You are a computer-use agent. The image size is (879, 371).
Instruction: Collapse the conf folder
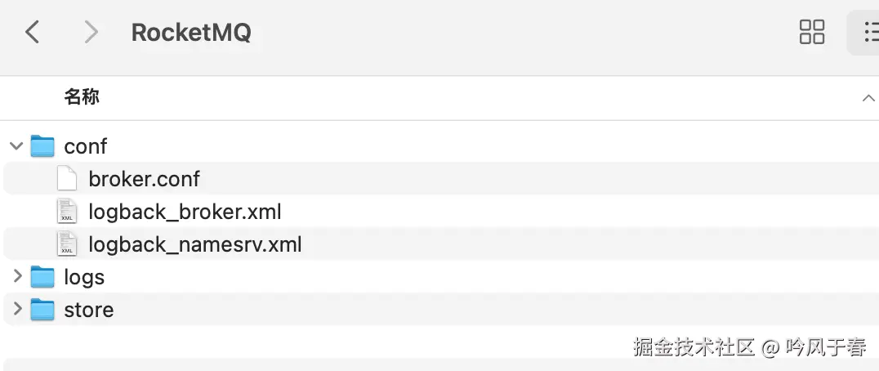tap(16, 146)
